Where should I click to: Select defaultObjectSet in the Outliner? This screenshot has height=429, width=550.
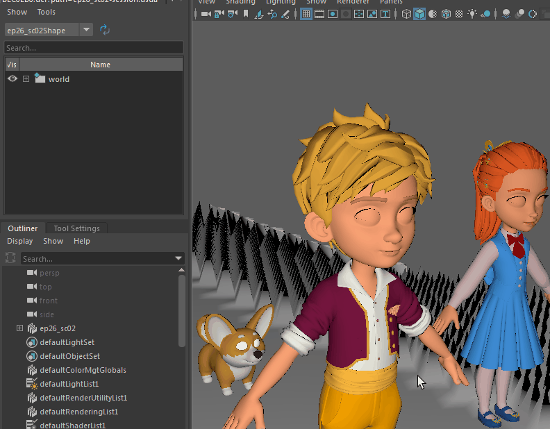(69, 356)
